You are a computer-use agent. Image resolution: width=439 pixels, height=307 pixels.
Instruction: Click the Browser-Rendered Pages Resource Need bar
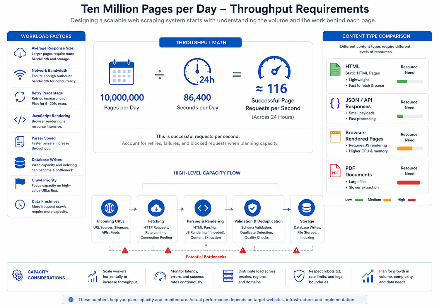click(410, 149)
